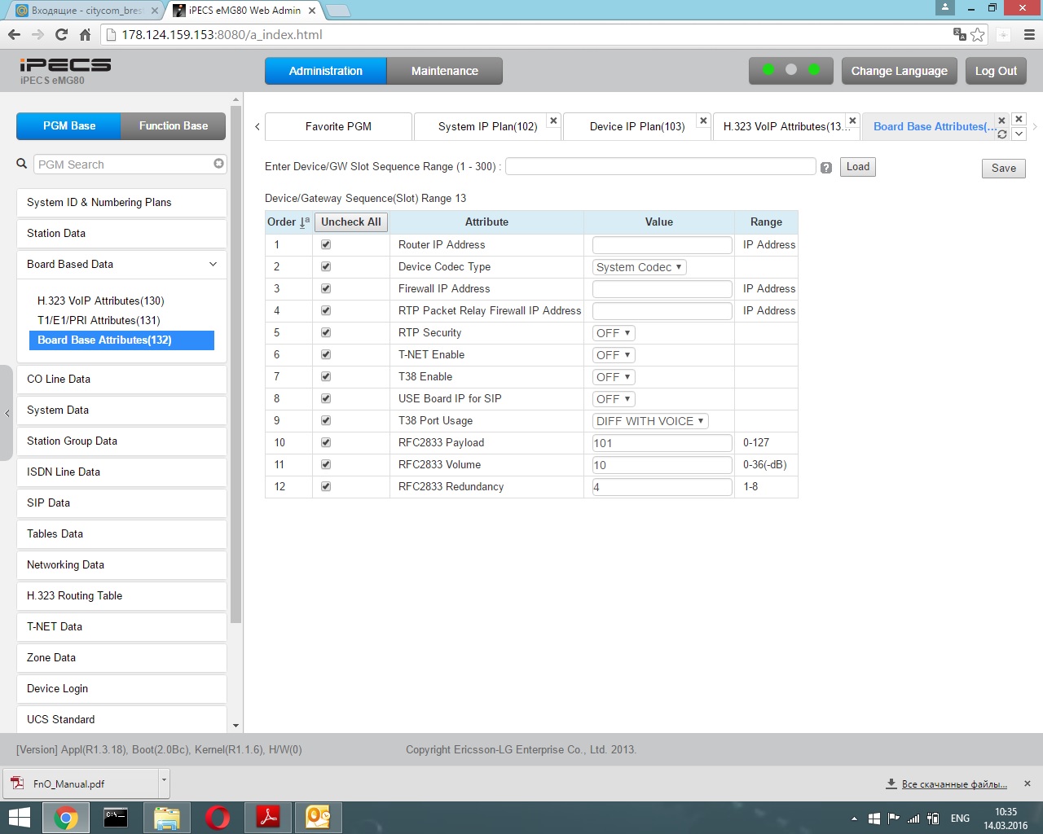Click the Order sort icon

coord(305,222)
